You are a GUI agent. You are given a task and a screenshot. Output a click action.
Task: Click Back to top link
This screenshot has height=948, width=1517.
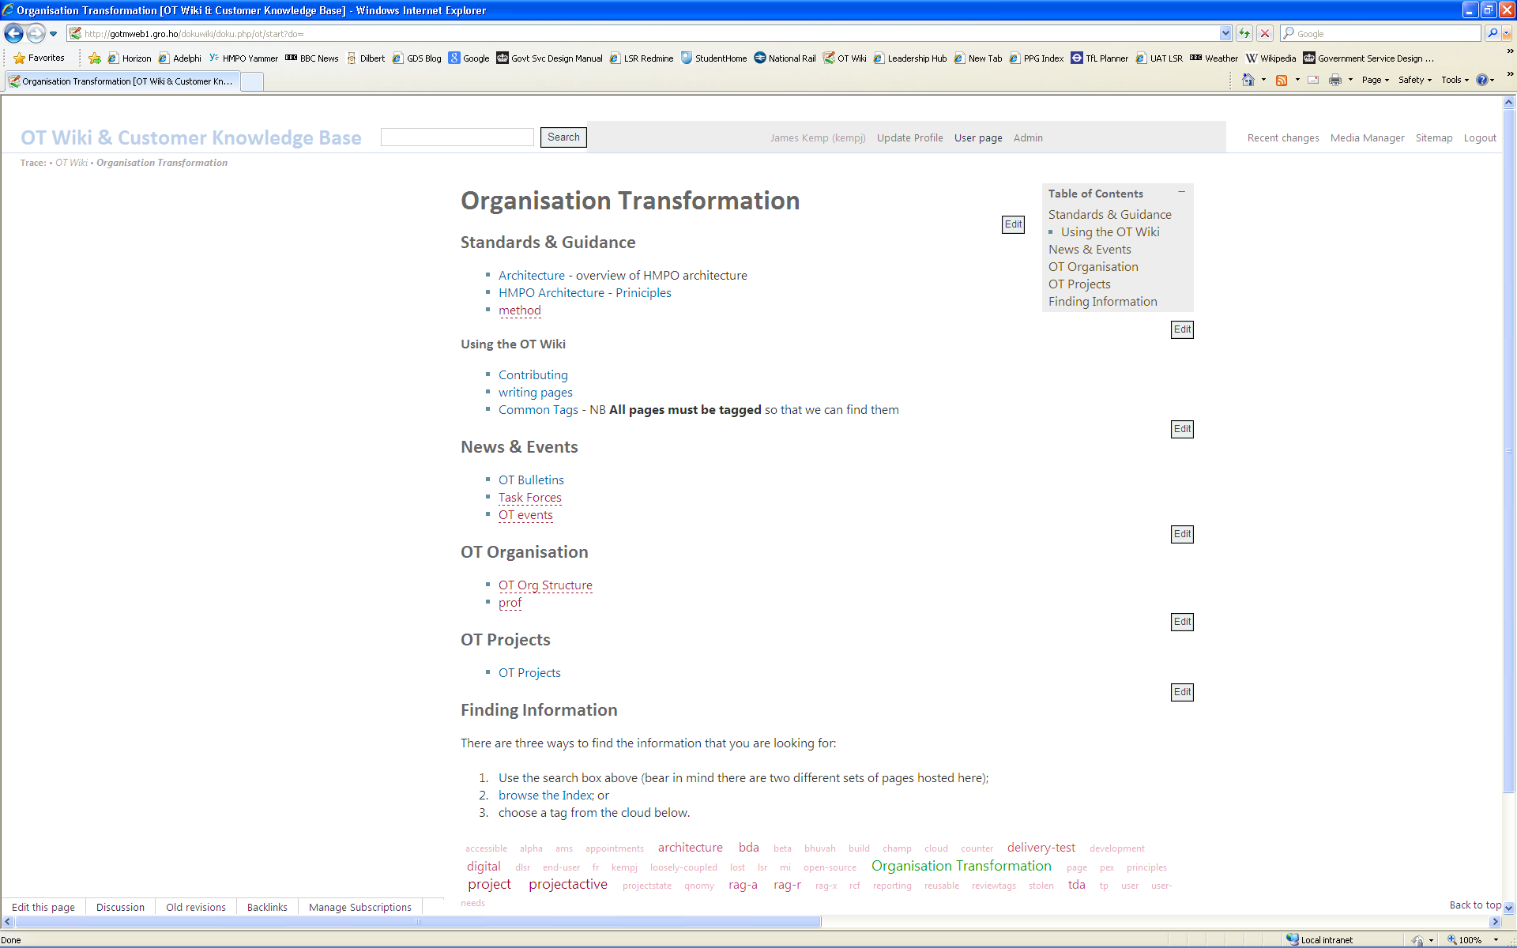(1475, 905)
